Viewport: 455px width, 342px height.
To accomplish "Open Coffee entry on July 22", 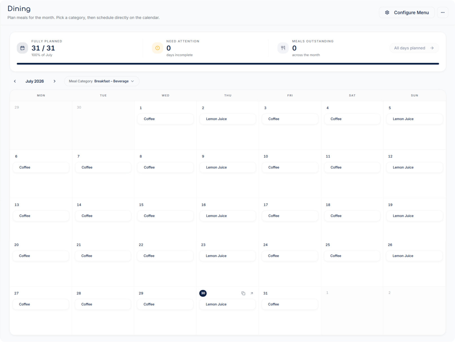I will pyautogui.click(x=165, y=256).
